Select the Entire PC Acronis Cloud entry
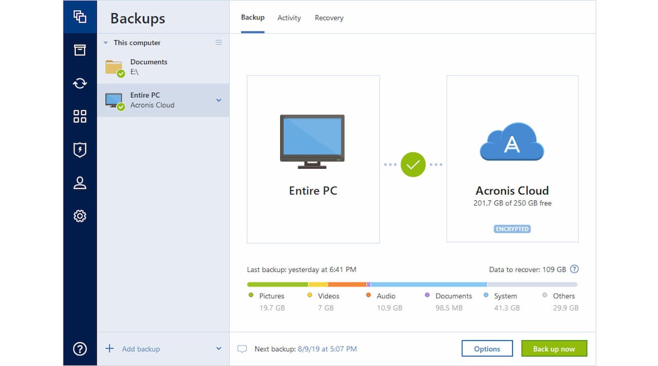658x366 pixels. tap(163, 100)
